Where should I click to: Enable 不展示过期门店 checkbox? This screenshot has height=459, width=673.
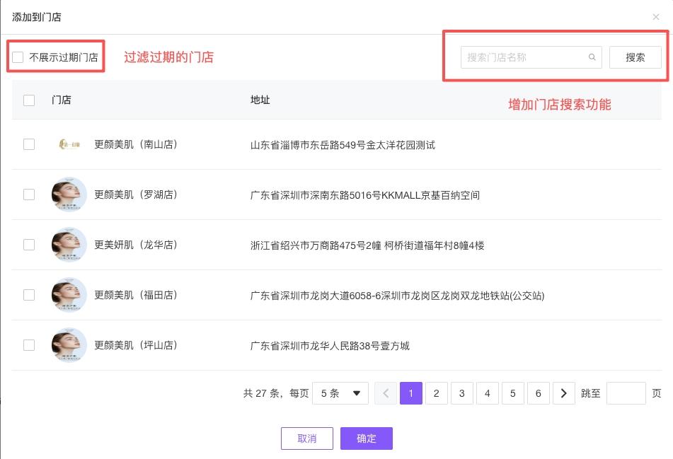tap(18, 57)
